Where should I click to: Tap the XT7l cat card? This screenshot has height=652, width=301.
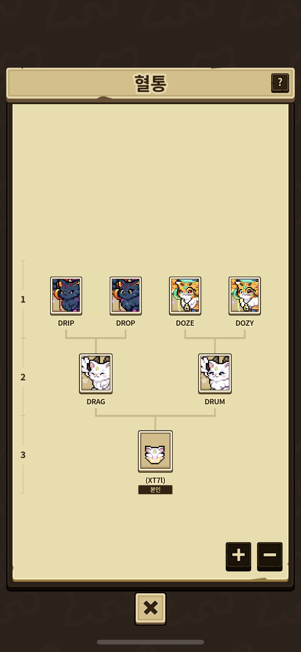(x=155, y=451)
